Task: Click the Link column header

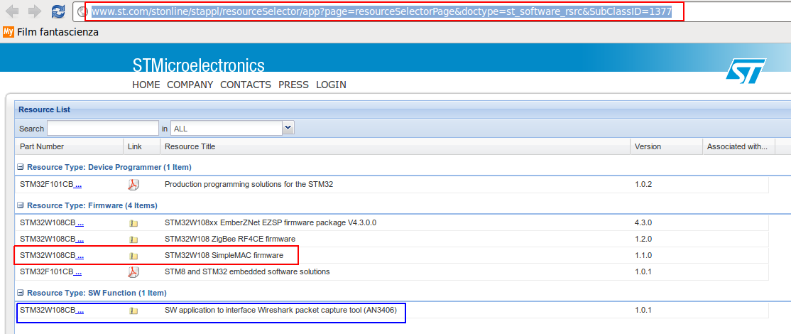Action: point(135,146)
